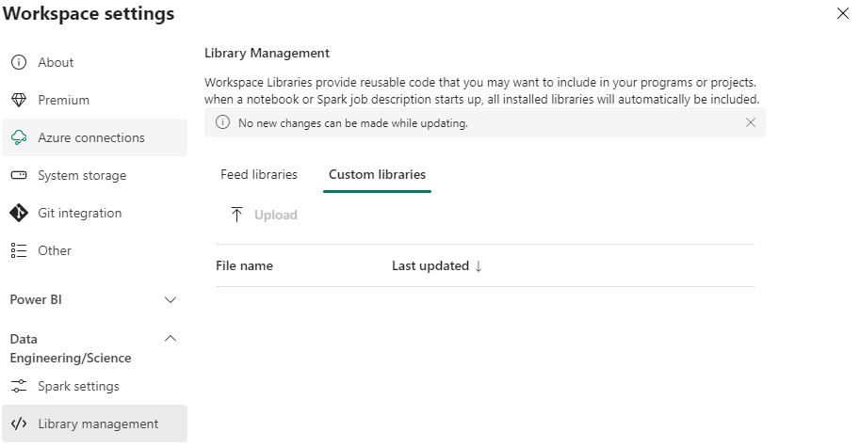Click the Workspace Libraries description paragraph
This screenshot has height=448, width=860.
tap(482, 90)
